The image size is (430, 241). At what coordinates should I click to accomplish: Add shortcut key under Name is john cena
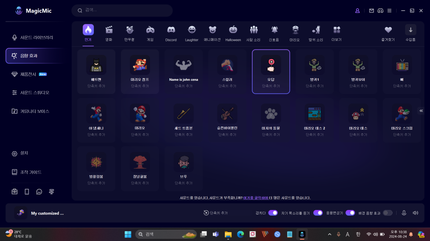tap(183, 86)
